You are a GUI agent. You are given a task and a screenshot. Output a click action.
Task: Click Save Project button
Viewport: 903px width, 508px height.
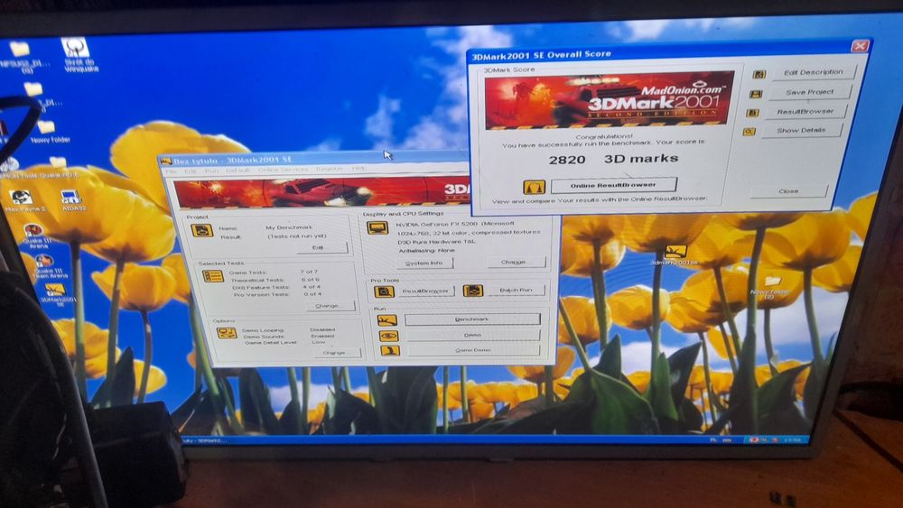(809, 92)
